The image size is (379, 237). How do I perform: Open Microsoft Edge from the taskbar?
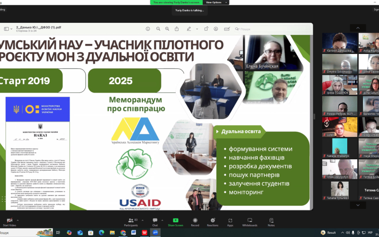pyautogui.click(x=101, y=233)
